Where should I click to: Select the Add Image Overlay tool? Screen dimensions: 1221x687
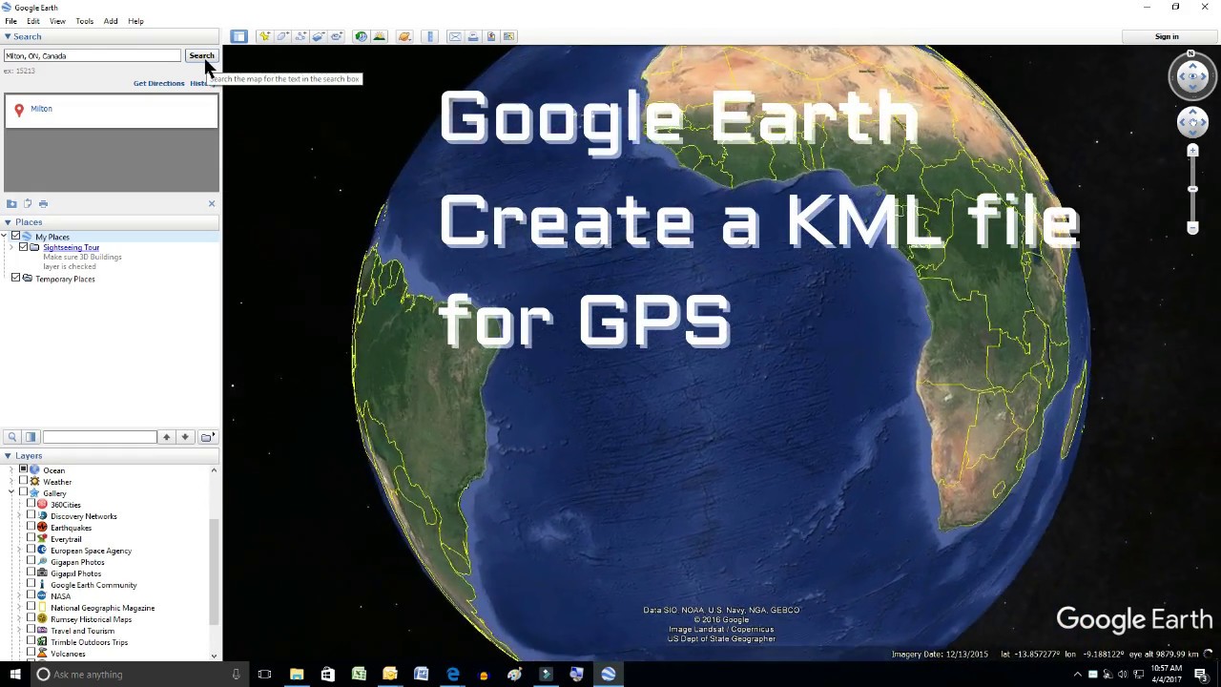point(319,36)
